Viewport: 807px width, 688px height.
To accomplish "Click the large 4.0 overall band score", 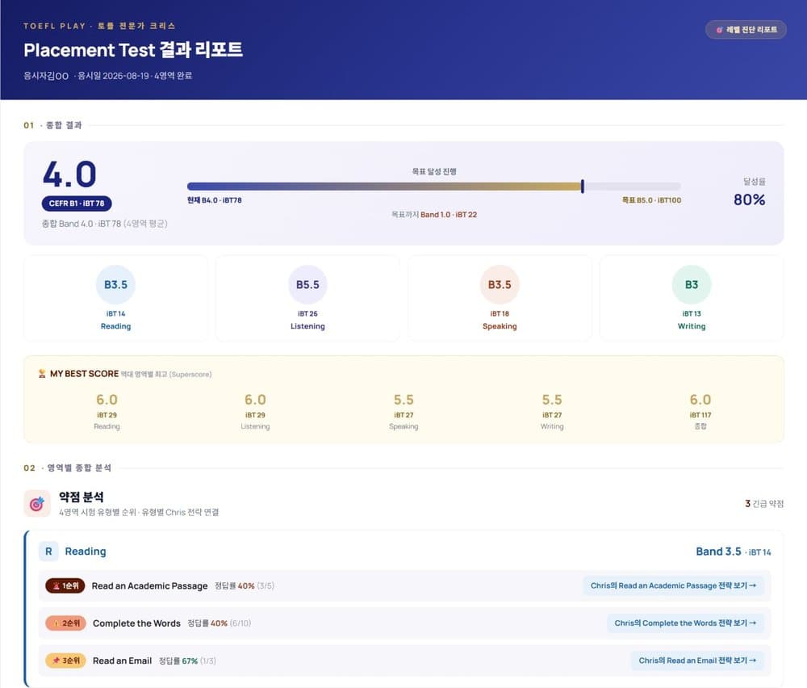I will tap(69, 174).
